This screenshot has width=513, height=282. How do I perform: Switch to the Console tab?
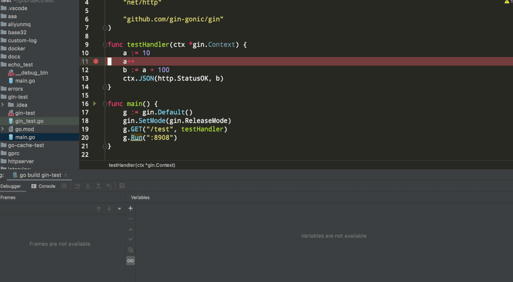click(43, 186)
